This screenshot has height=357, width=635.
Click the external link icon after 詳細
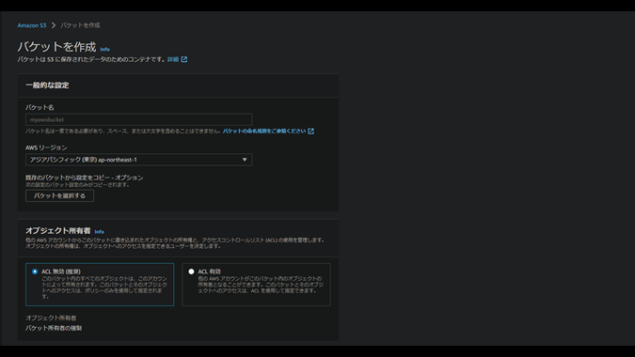pos(184,59)
